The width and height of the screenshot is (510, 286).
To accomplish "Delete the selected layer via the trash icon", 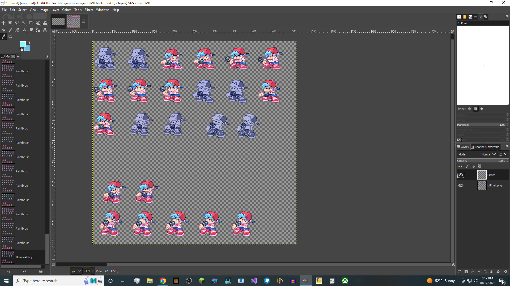I will click(505, 272).
